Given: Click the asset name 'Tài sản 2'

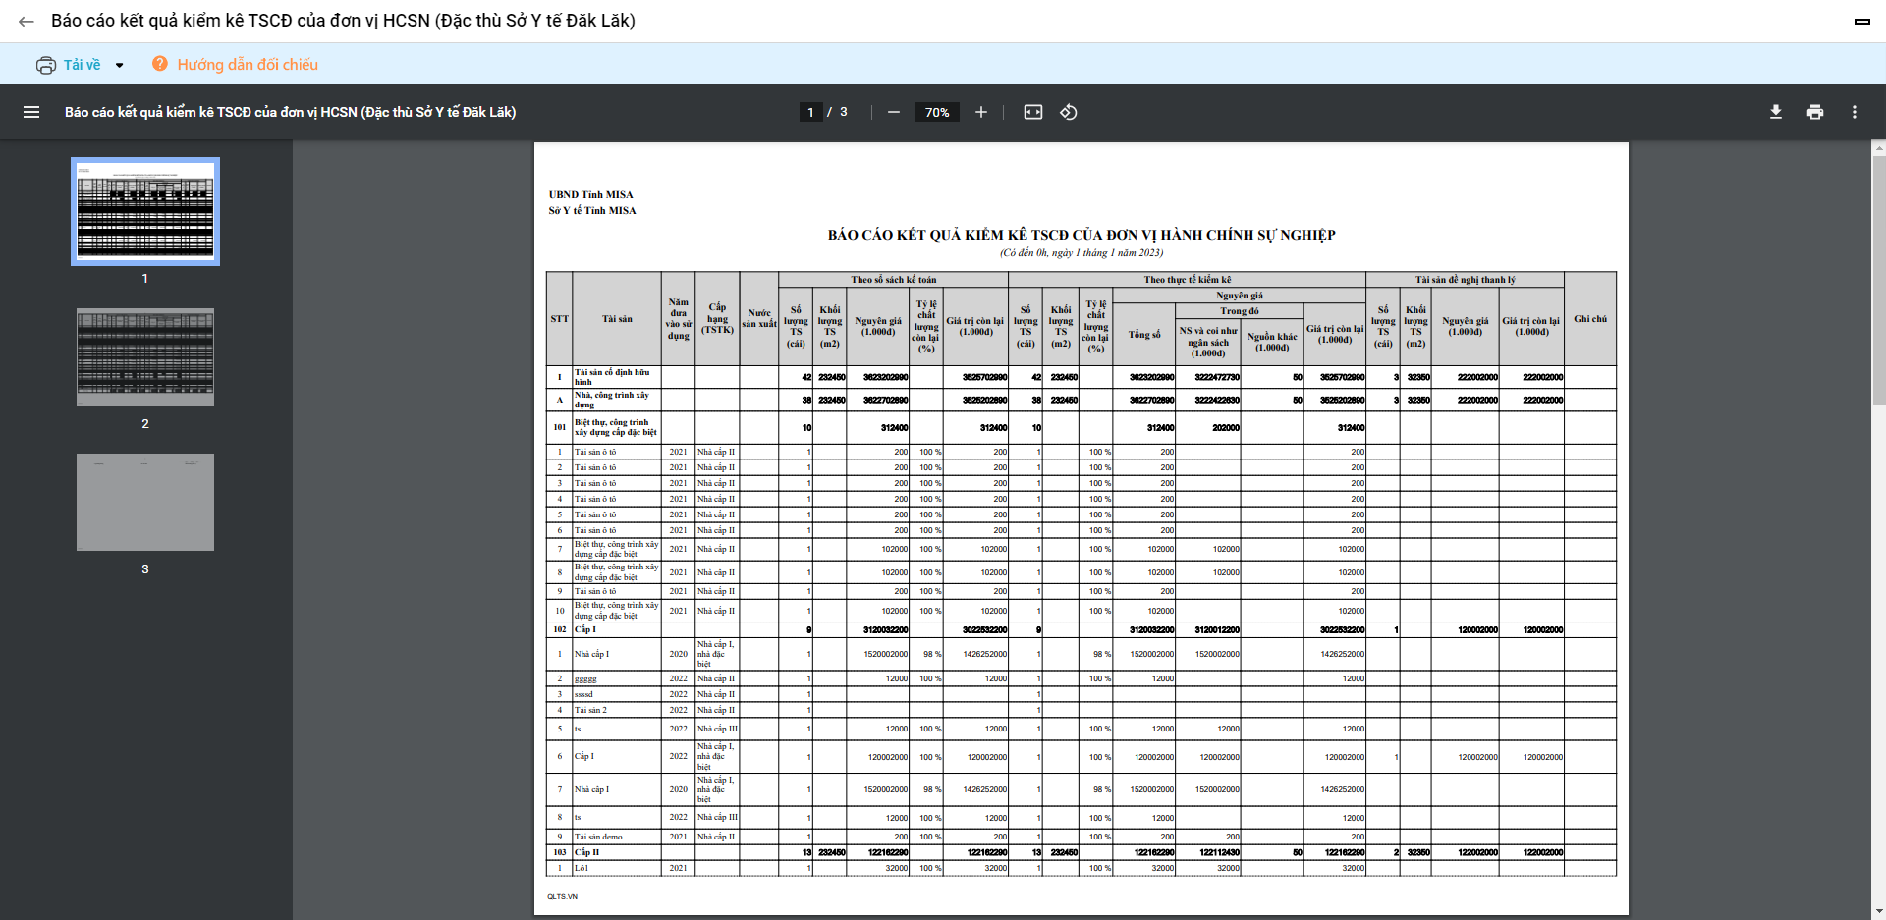Looking at the screenshot, I should click(x=590, y=710).
